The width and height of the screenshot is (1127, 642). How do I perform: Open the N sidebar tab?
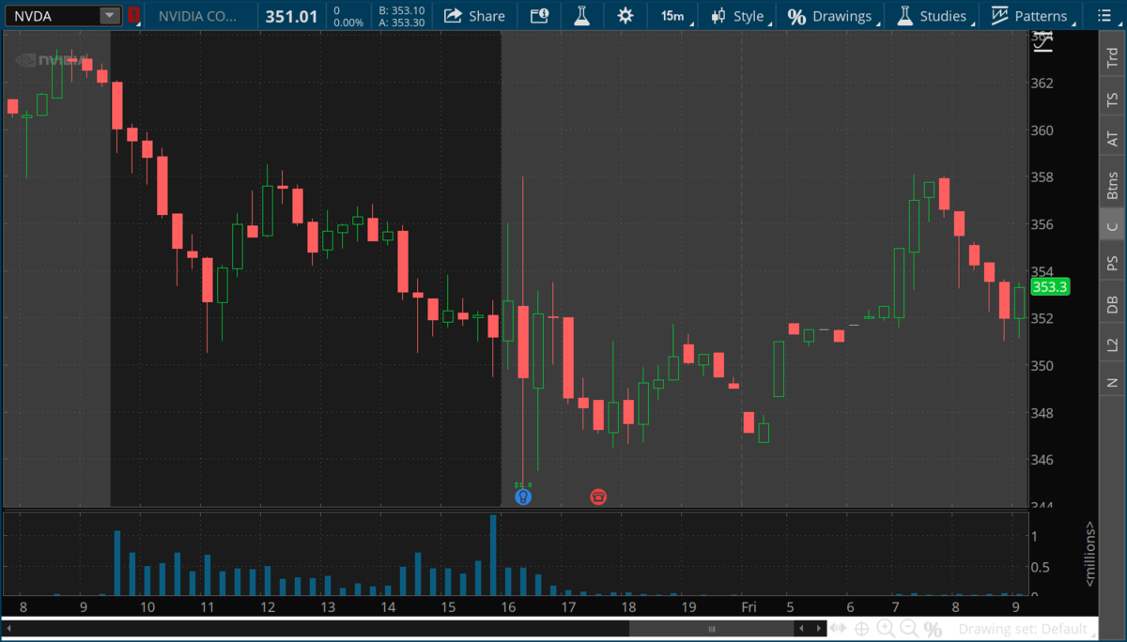[1113, 382]
